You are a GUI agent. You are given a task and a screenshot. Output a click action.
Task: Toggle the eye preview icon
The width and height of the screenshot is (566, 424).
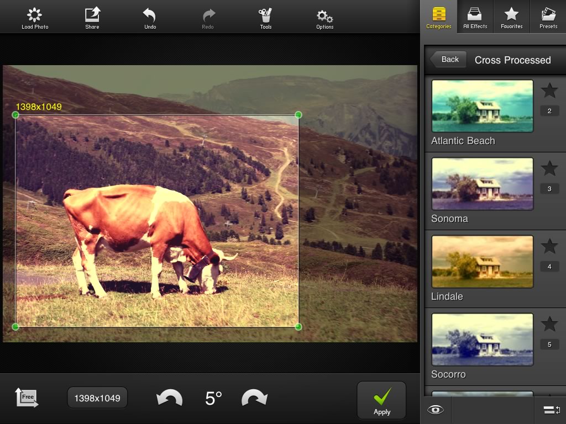pos(436,410)
